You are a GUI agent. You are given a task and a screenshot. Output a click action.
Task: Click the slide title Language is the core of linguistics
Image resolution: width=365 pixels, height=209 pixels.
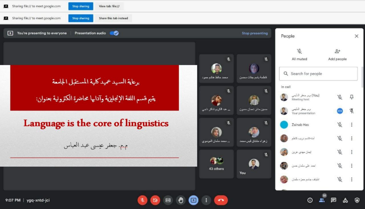(x=96, y=123)
